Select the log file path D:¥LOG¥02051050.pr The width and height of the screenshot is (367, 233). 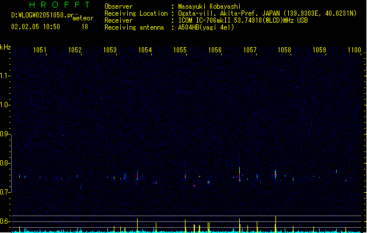(x=43, y=15)
